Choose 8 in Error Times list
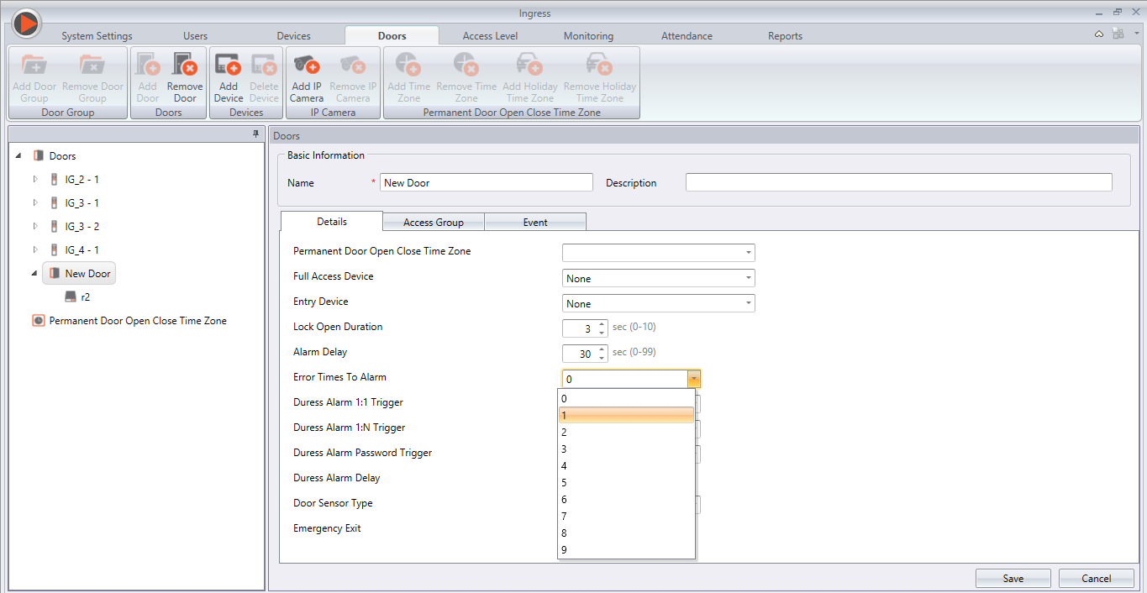 [626, 533]
